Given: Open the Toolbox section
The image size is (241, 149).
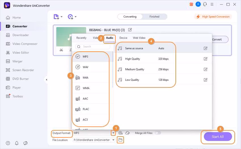Looking at the screenshot, I should click(14, 96).
